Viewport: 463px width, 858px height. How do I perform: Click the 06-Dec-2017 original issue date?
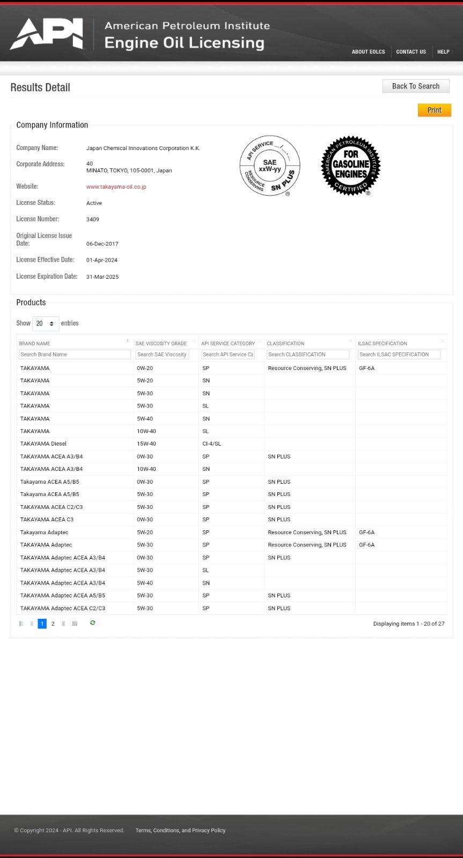coord(102,244)
